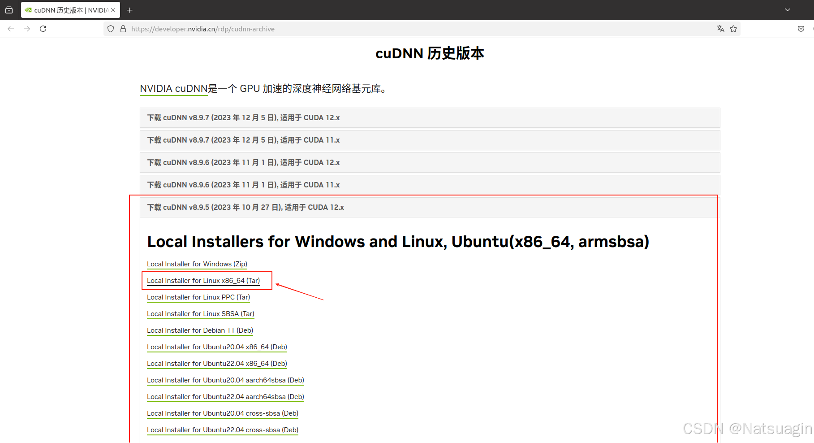Screen dimensions: 814x443
Task: Reload the current page
Action: coord(43,29)
